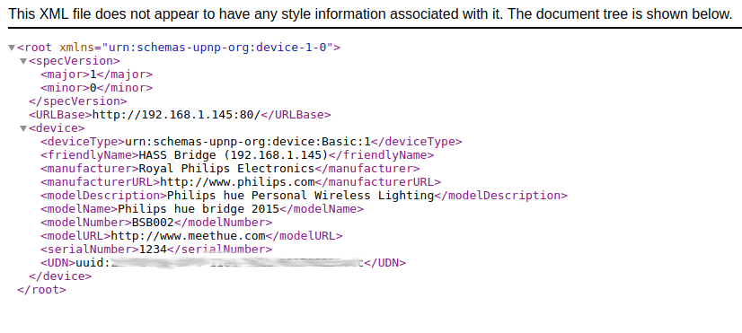
Task: Click the manufacturerURL philips.com text
Action: click(237, 182)
